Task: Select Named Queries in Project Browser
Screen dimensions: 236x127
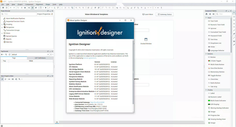Action: 11,36
